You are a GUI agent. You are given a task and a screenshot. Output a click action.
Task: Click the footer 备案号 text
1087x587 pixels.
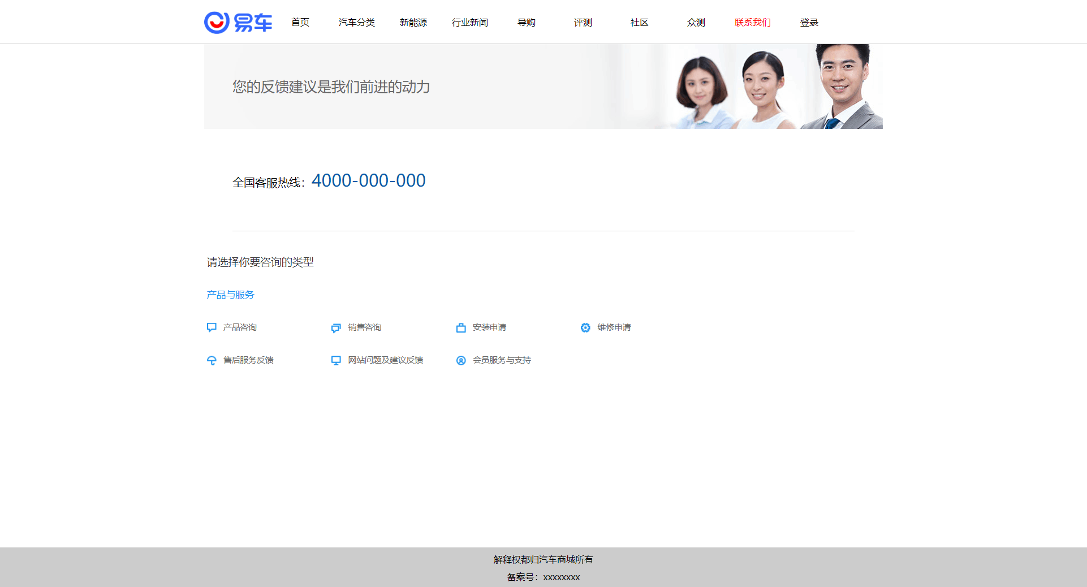click(x=543, y=577)
